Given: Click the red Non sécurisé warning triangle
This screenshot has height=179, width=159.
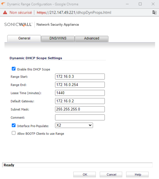Looking at the screenshot, I should click(5, 12).
